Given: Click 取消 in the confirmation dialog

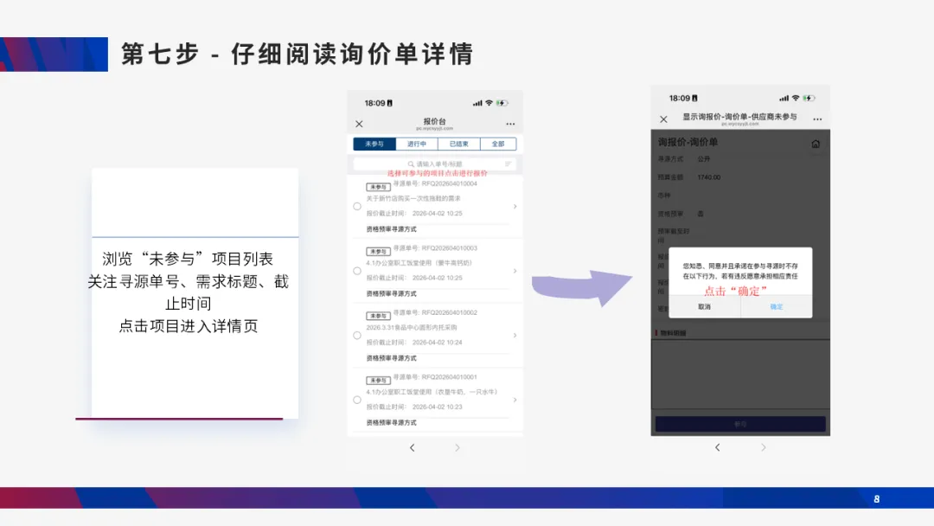Looking at the screenshot, I should click(705, 307).
